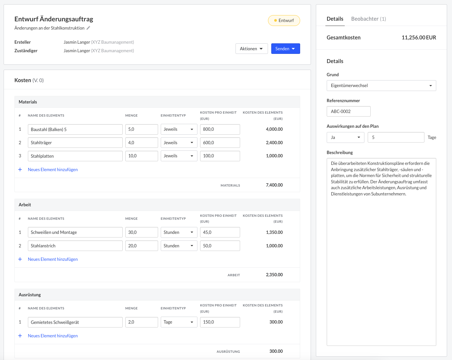Click the name field Stahlträger
This screenshot has height=360, width=452.
[75, 143]
